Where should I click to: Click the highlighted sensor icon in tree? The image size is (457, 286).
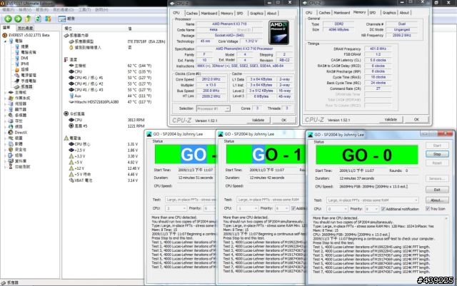coord(17,87)
